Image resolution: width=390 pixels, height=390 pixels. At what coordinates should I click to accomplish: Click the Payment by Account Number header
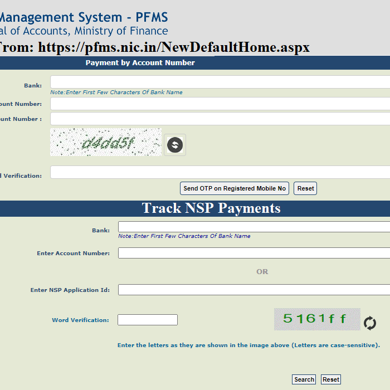pyautogui.click(x=140, y=63)
